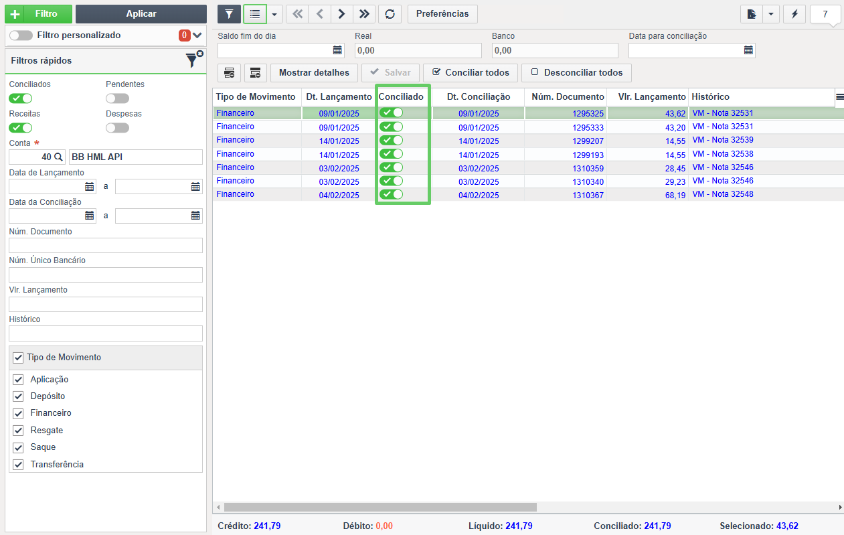This screenshot has width=844, height=535.
Task: Open calendar for Data da Conciliação start
Action: pos(90,216)
